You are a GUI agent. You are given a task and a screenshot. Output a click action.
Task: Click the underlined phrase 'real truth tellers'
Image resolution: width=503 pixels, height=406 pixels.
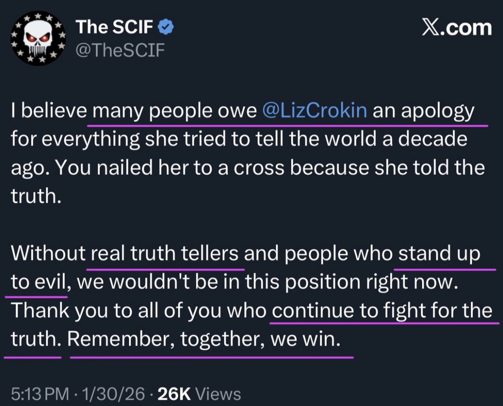point(165,253)
